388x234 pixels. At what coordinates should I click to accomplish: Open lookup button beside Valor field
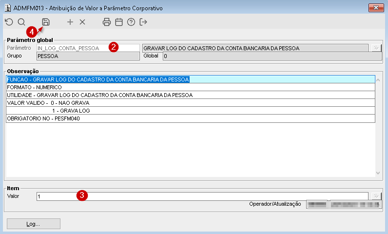coord(376,196)
